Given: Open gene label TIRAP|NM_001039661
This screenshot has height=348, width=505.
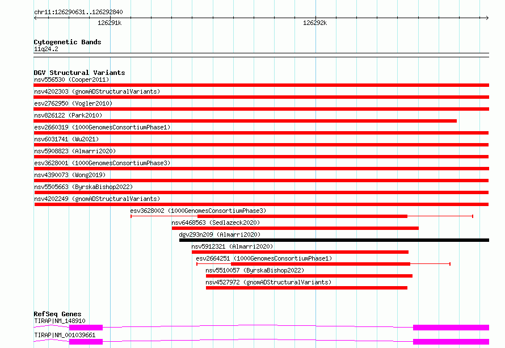Looking at the screenshot, I should tap(65, 335).
